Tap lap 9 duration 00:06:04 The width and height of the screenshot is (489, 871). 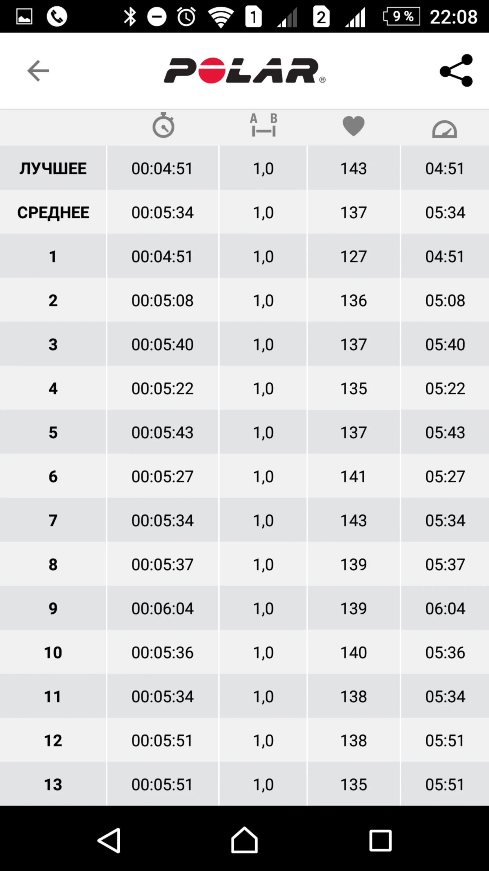tap(162, 608)
